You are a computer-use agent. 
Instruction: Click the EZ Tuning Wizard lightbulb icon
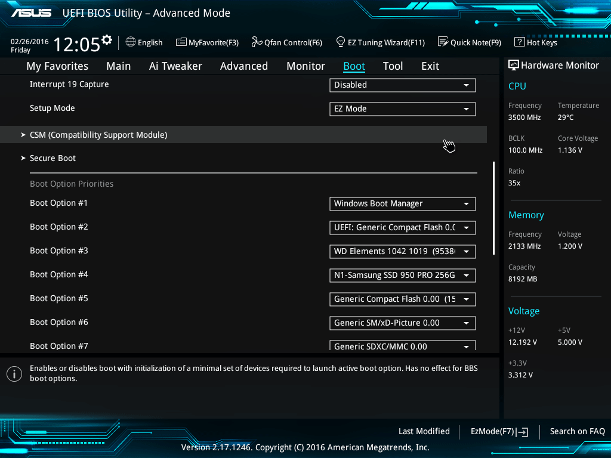340,42
